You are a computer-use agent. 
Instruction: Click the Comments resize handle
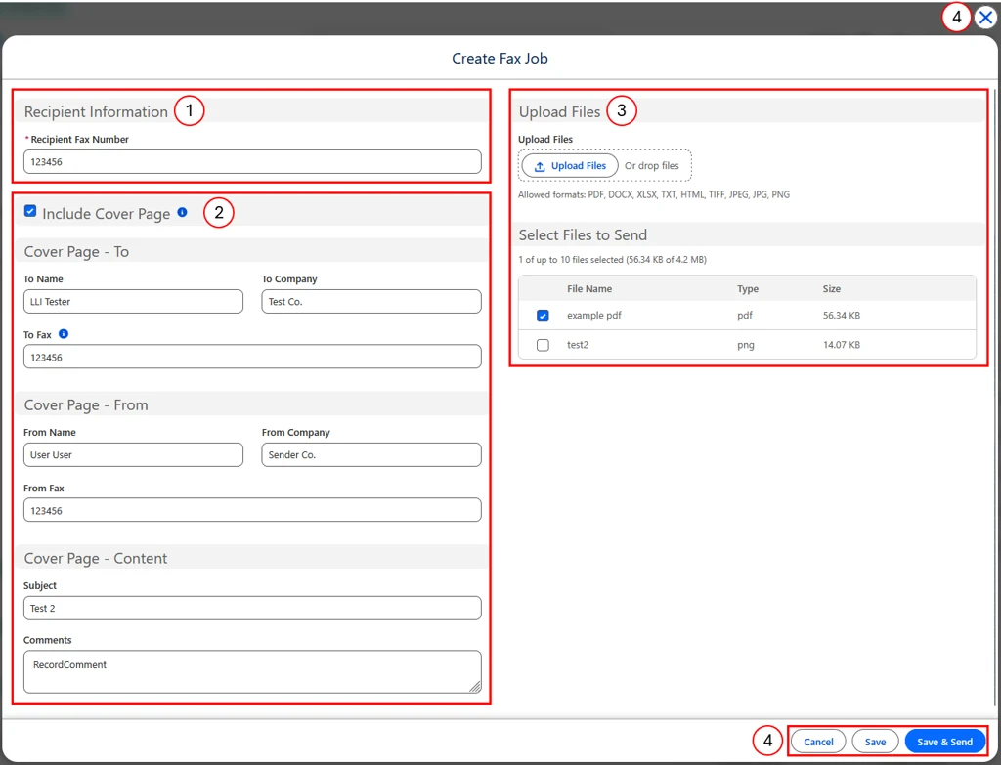coord(474,687)
